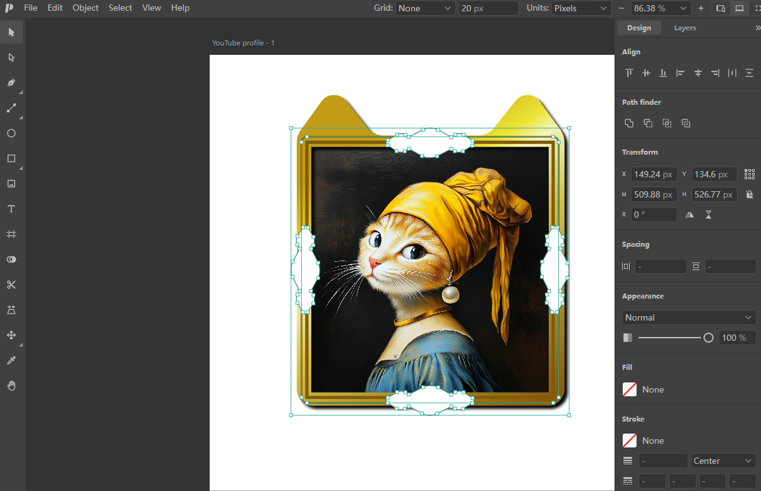The height and width of the screenshot is (491, 761).
Task: Activate the Hand pan tool
Action: point(11,386)
